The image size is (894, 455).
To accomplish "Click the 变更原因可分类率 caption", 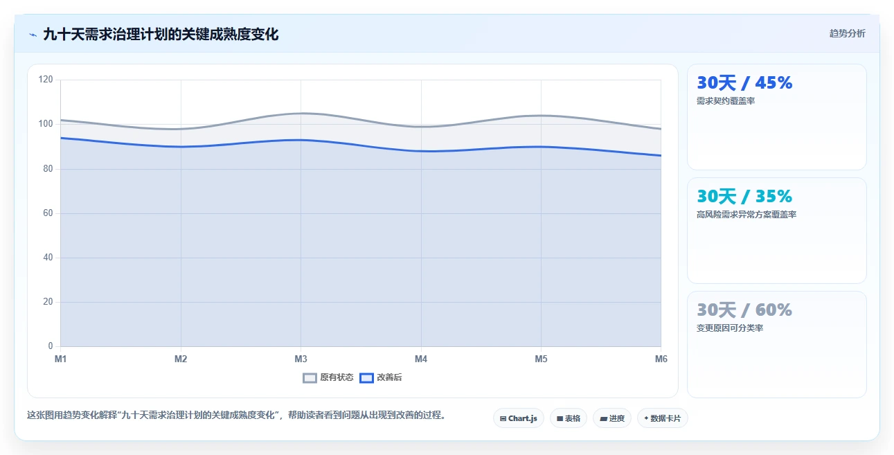I will pyautogui.click(x=730, y=328).
